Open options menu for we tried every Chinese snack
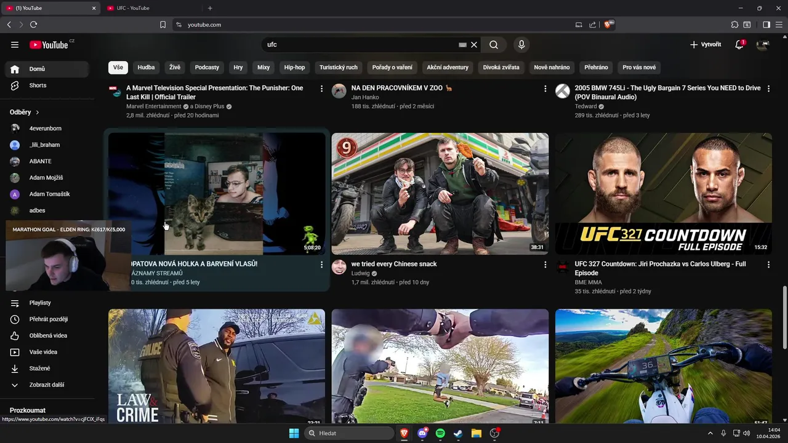Viewport: 788px width, 443px height. click(545, 265)
